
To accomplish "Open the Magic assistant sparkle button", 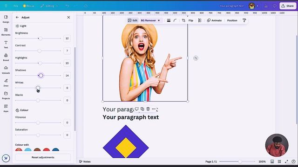I will [x=6, y=158].
